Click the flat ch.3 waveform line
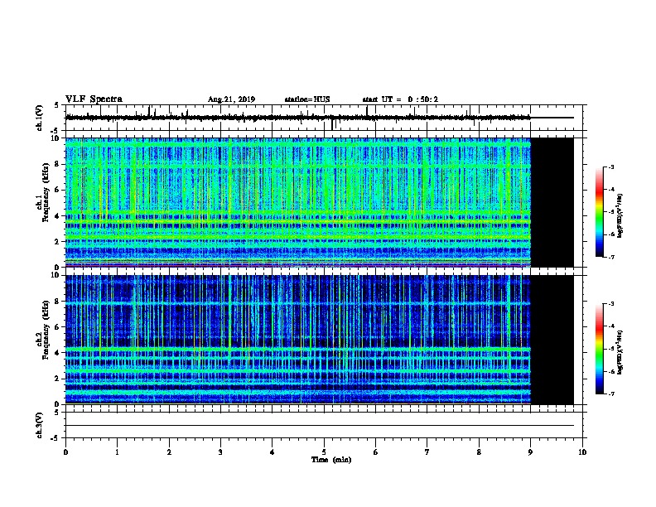656x507 pixels. coord(319,426)
